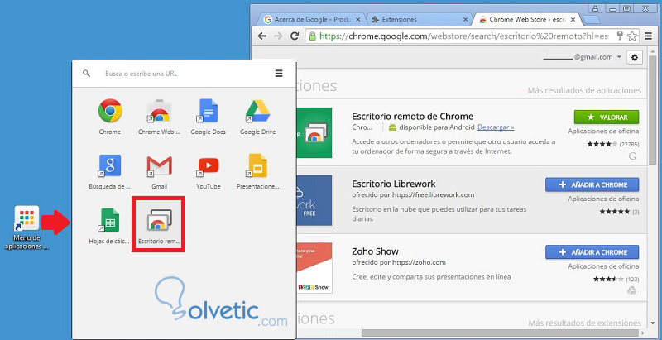Close the Extensiones tab
This screenshot has height=340, width=662.
tap(465, 20)
